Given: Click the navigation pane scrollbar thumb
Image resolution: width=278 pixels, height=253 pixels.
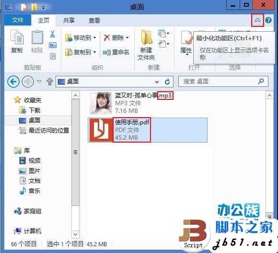Looking at the screenshot, I should point(75,152).
